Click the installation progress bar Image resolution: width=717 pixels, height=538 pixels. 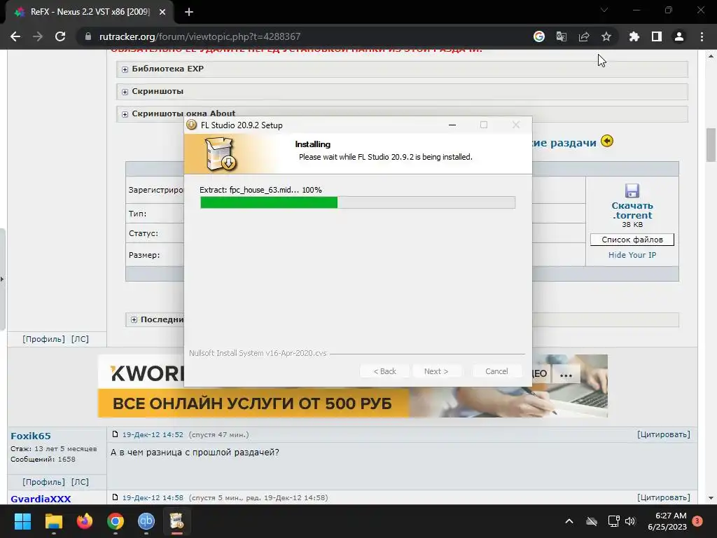point(358,202)
